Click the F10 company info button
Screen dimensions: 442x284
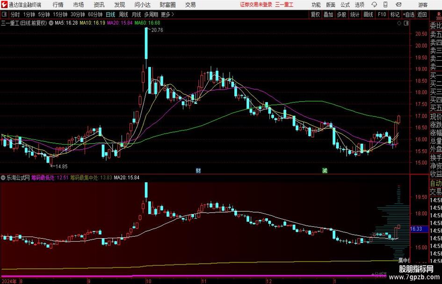pyautogui.click(x=382, y=14)
